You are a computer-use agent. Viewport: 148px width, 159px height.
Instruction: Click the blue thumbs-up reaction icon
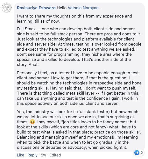tap(137, 153)
